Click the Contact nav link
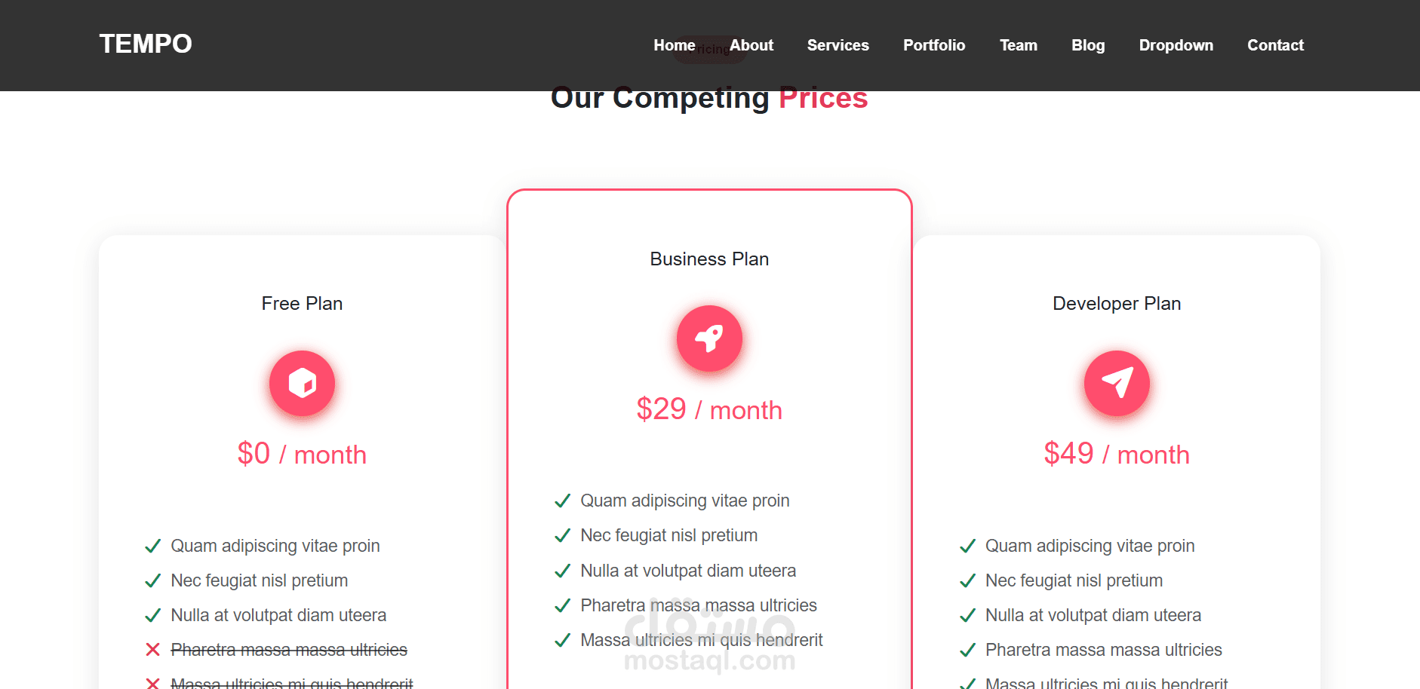 coord(1275,45)
